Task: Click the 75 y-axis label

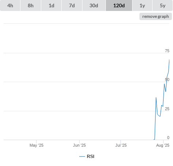Action: tap(167, 51)
